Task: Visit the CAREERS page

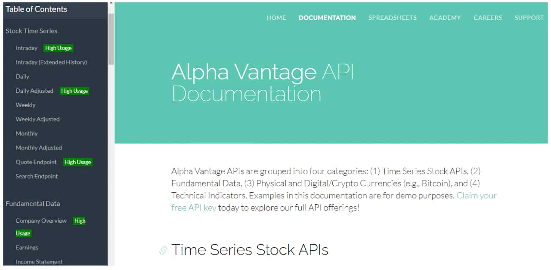Action: tap(487, 18)
